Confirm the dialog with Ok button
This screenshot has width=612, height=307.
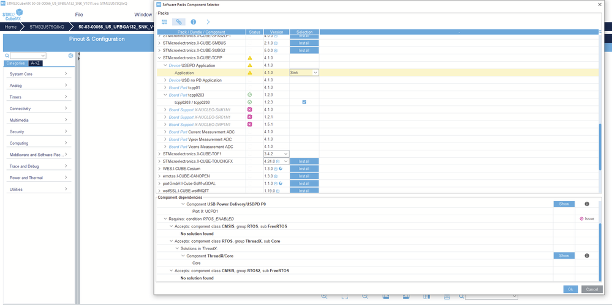[570, 289]
